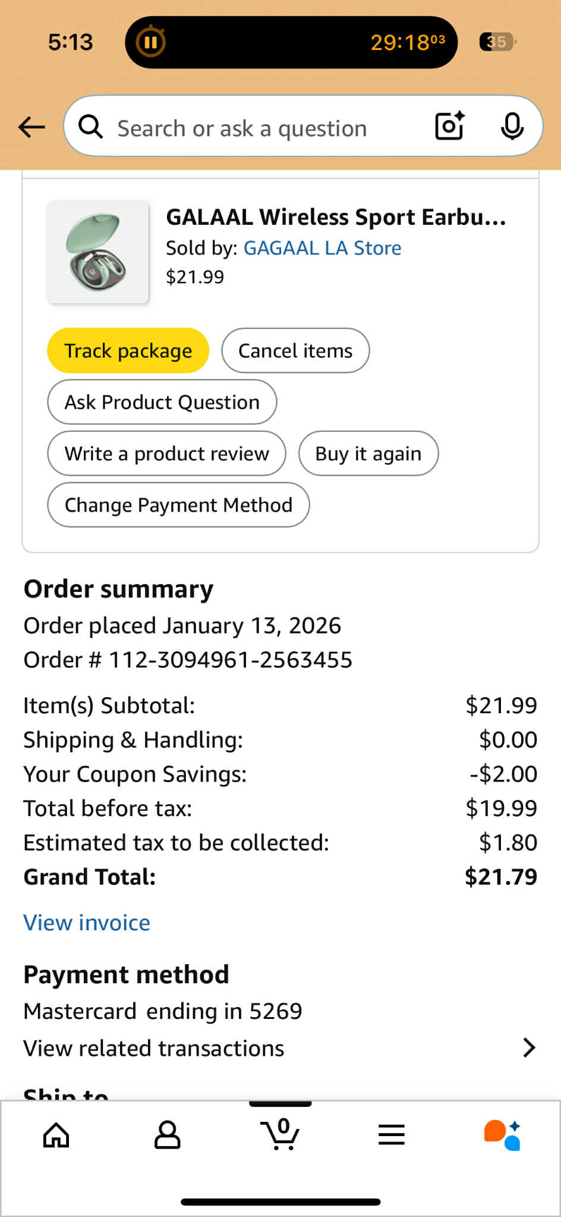Pause the stopwatch timer in status bar

coord(150,42)
